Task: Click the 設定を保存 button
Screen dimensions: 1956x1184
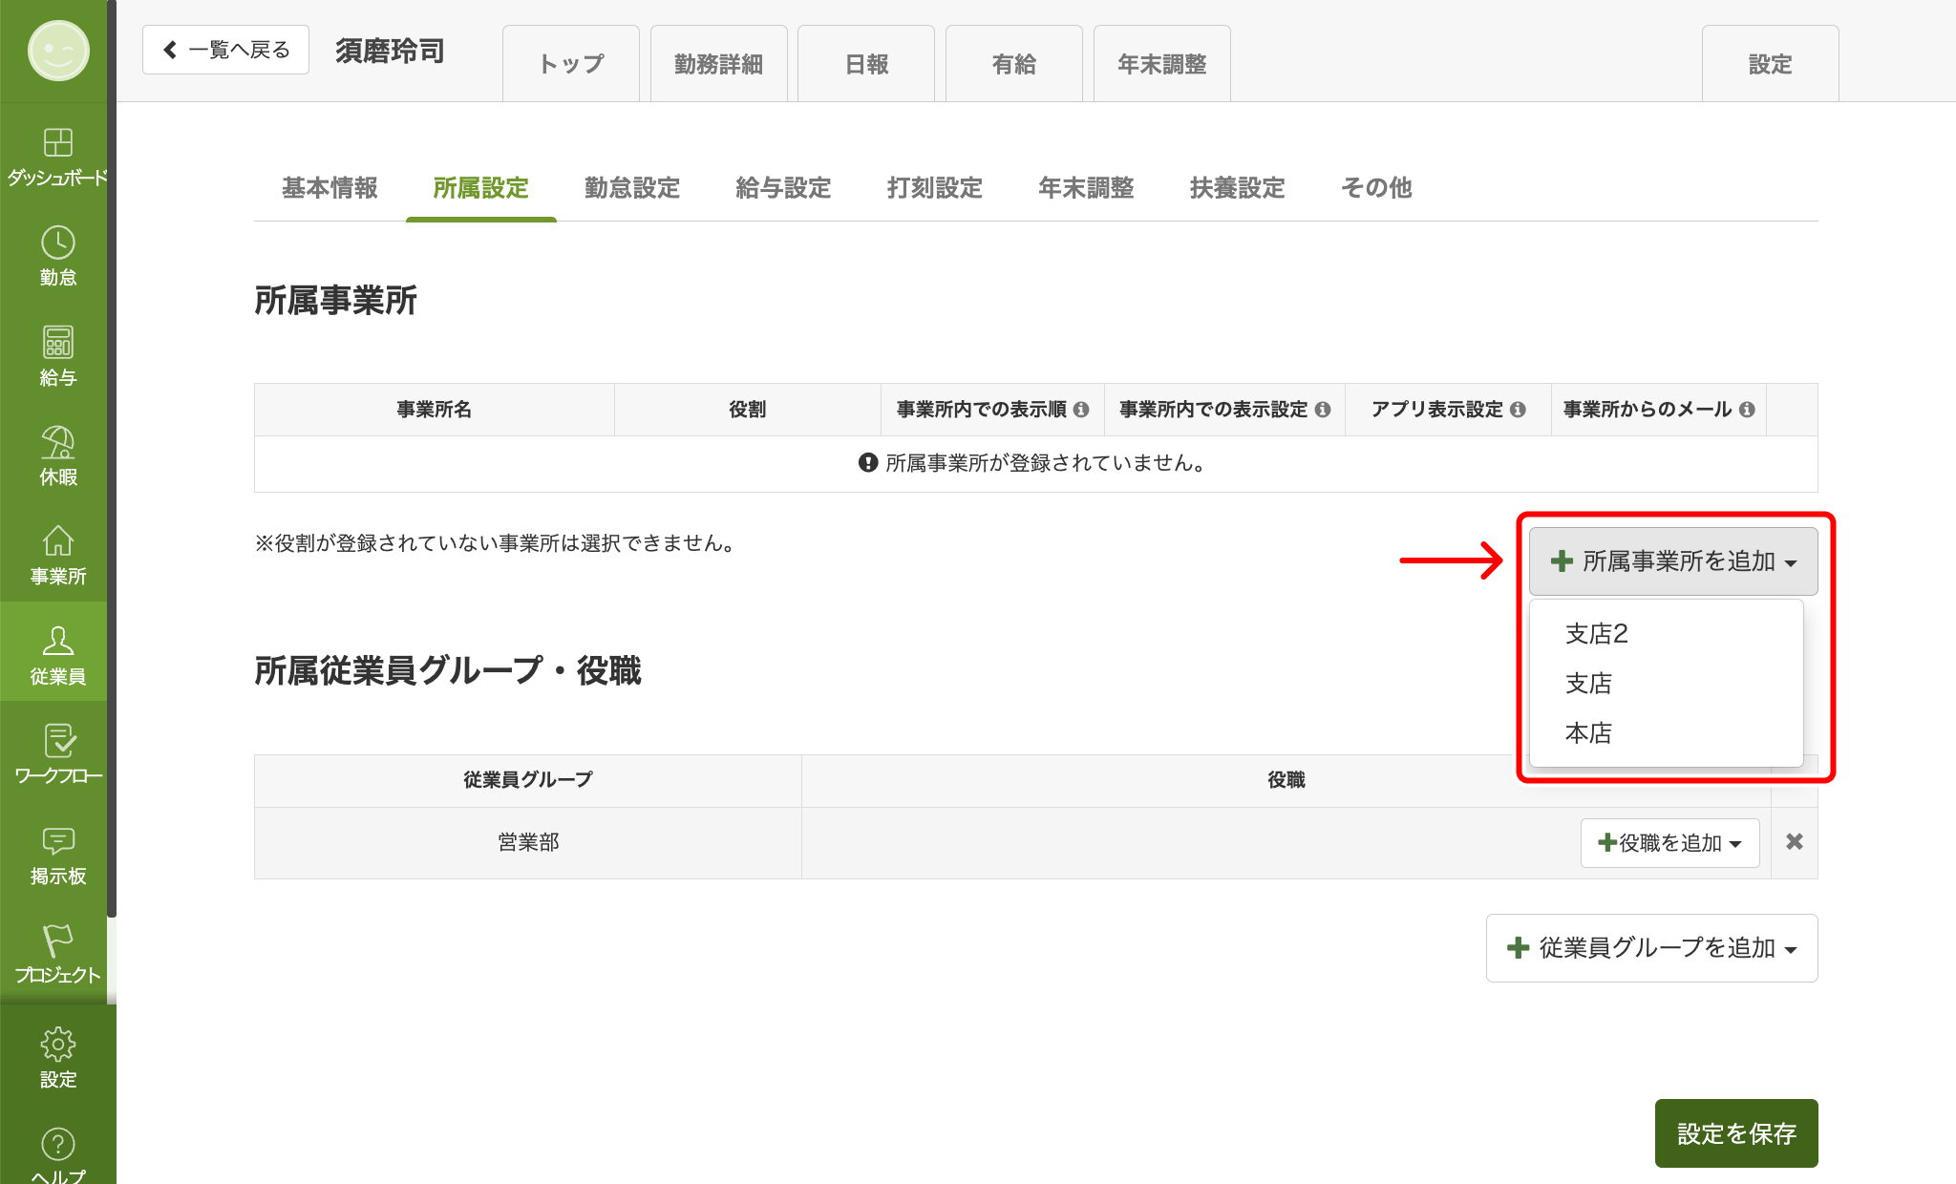Action: point(1736,1133)
